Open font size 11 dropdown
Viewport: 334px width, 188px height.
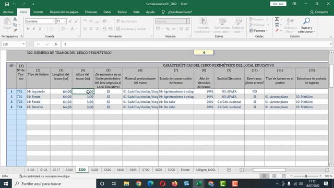click(x=65, y=21)
